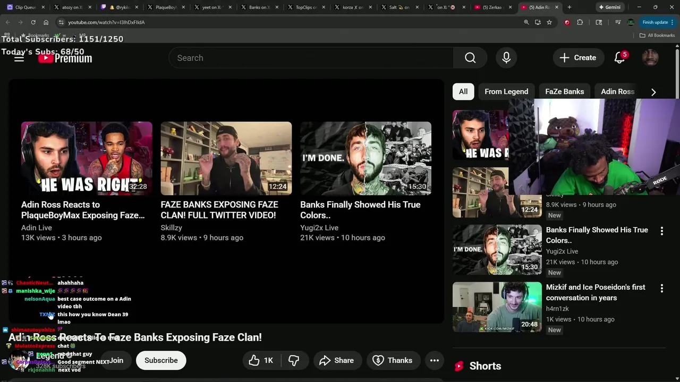Select the FaZe Banks filter chip

click(x=564, y=91)
